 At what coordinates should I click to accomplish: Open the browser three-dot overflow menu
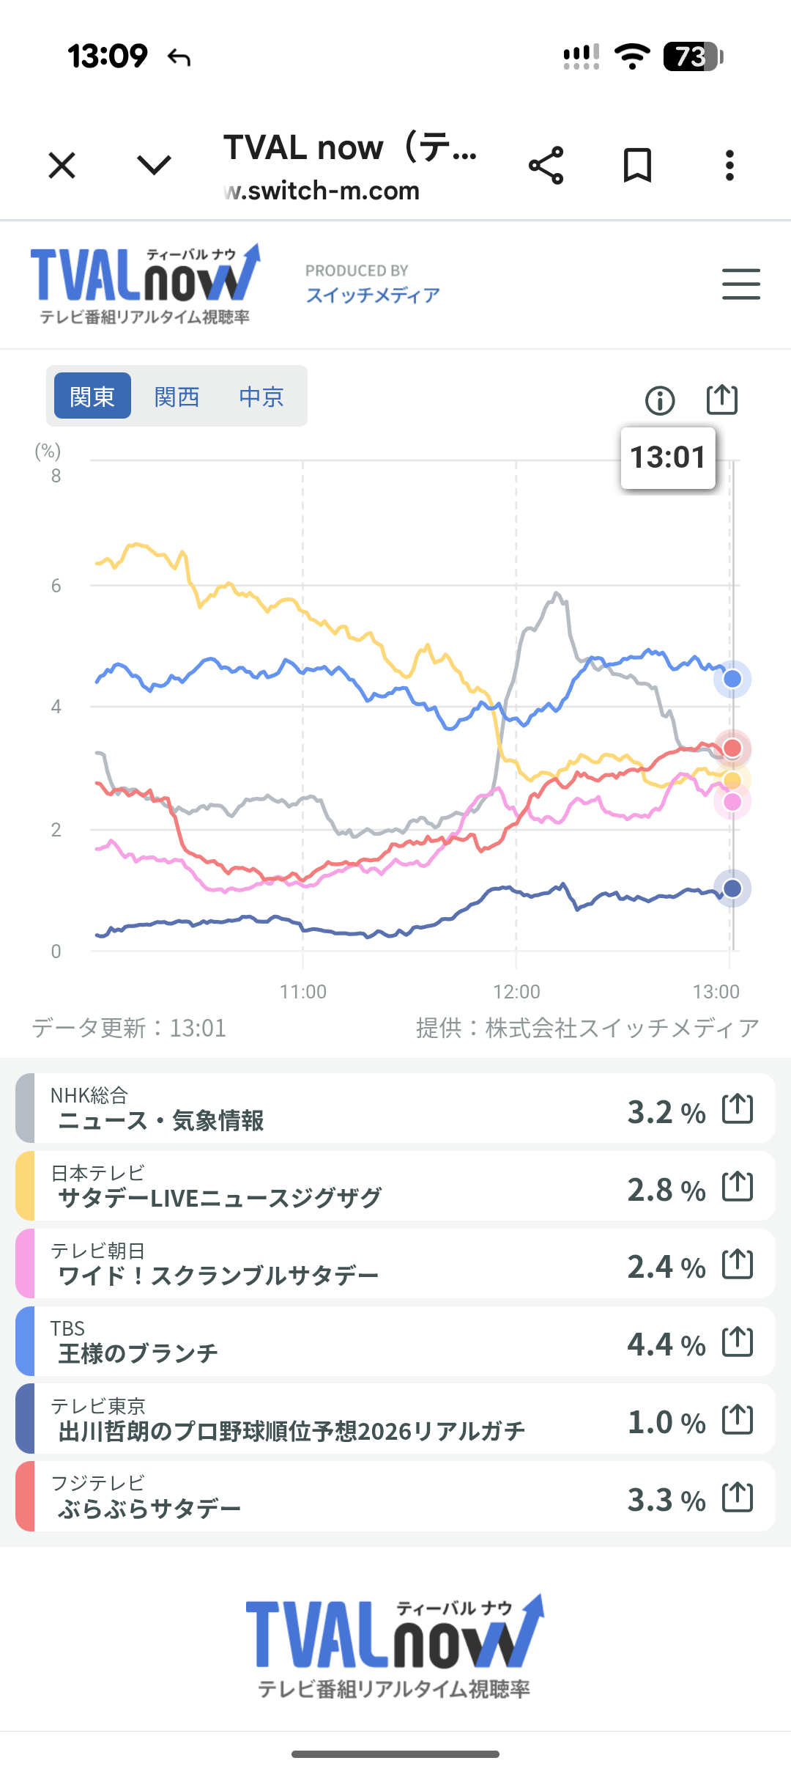pyautogui.click(x=729, y=166)
